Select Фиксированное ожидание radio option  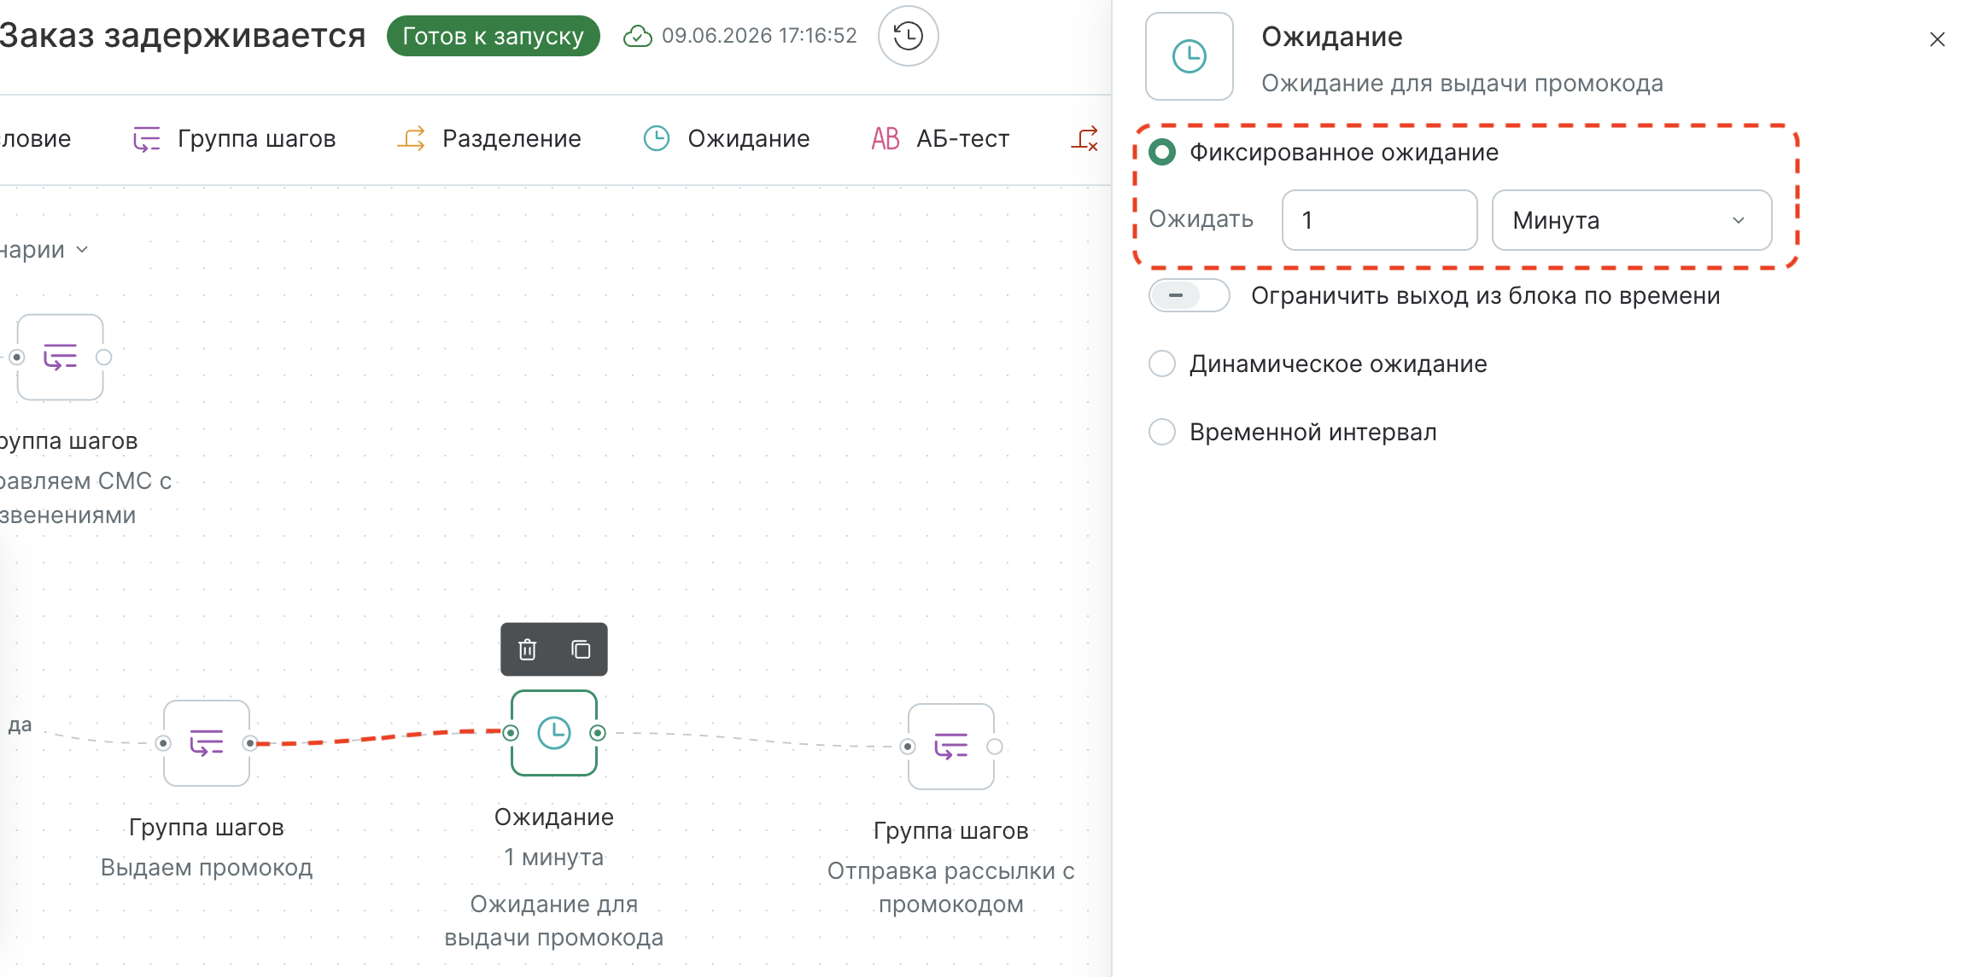1162,152
